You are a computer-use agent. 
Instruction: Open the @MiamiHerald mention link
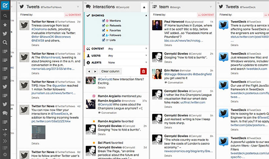pos(51,57)
